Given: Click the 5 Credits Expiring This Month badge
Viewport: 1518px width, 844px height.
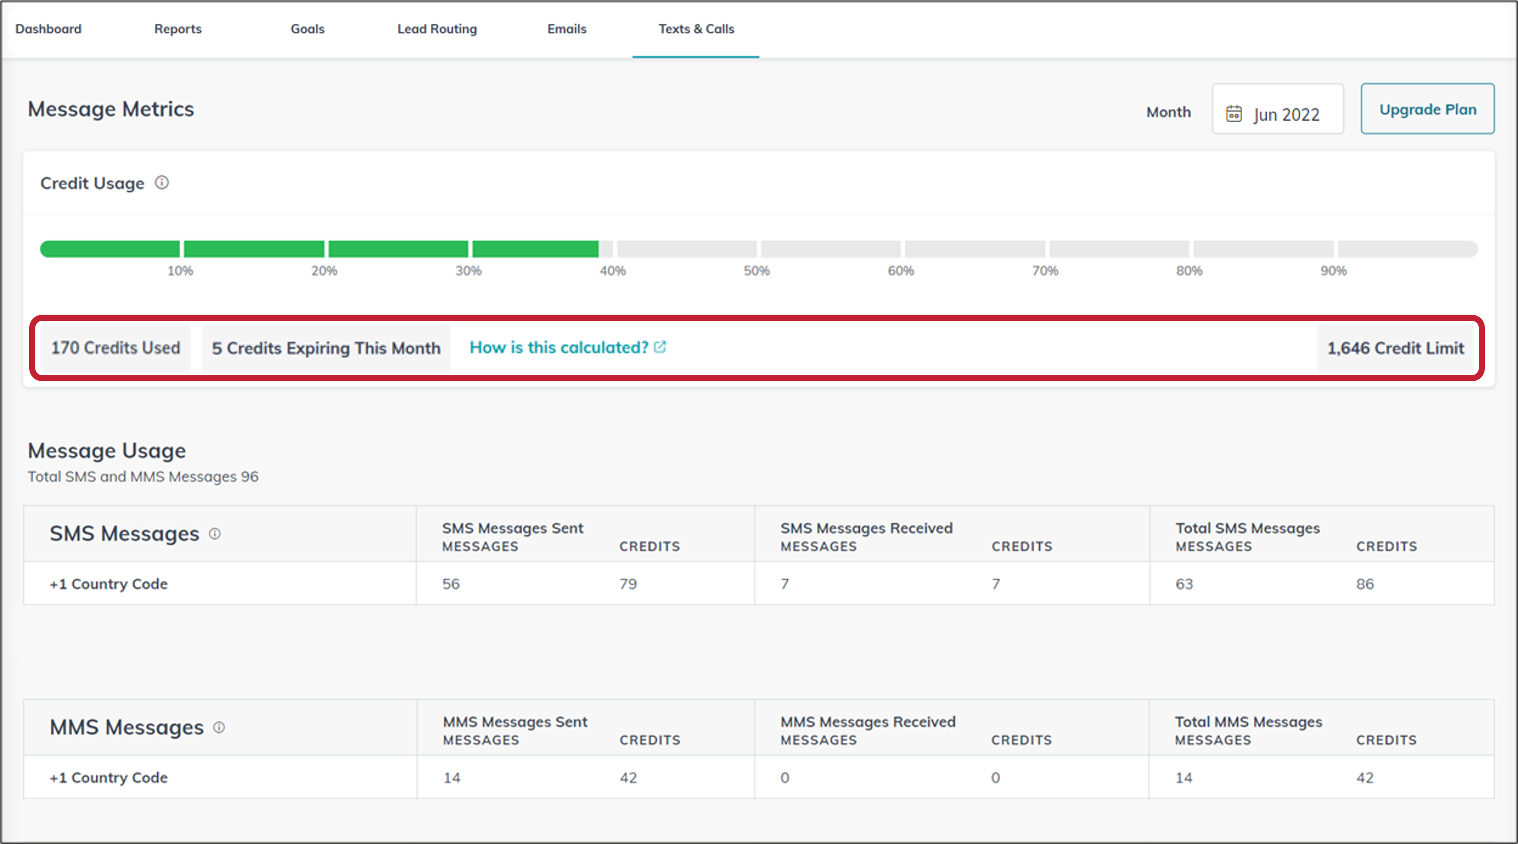Looking at the screenshot, I should coord(326,348).
